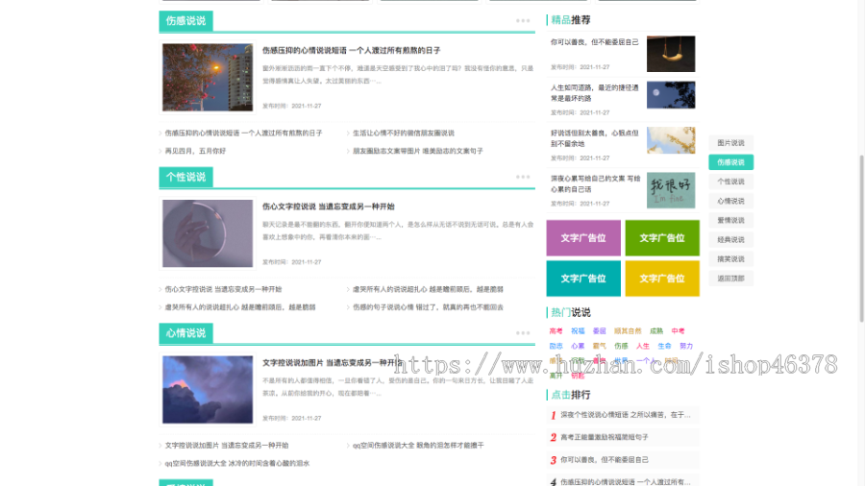Click the 顺其自然 hot tag
865x486 pixels.
(628, 331)
